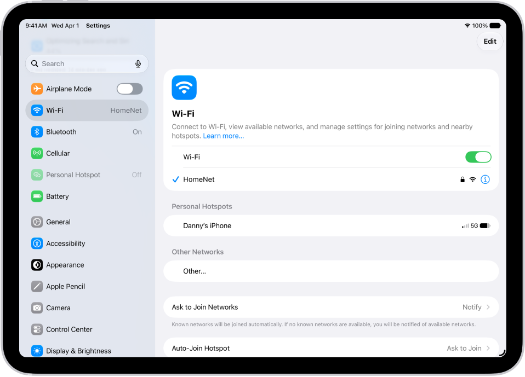Click the Edit button
525x377 pixels.
point(490,42)
